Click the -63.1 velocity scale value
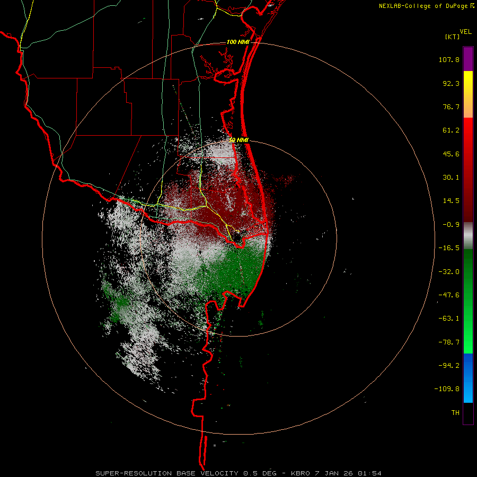 449,319
